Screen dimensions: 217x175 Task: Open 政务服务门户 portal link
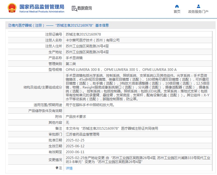[x=198, y=11]
